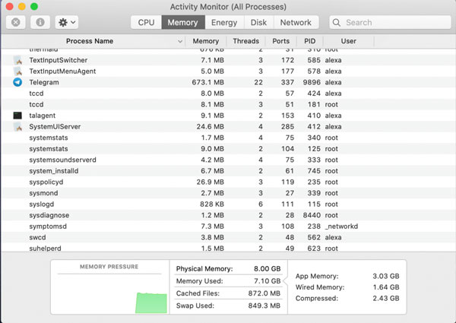Viewport: 456px width, 323px height.
Task: Toggle Process Name sort direction chevron
Action: coord(180,41)
